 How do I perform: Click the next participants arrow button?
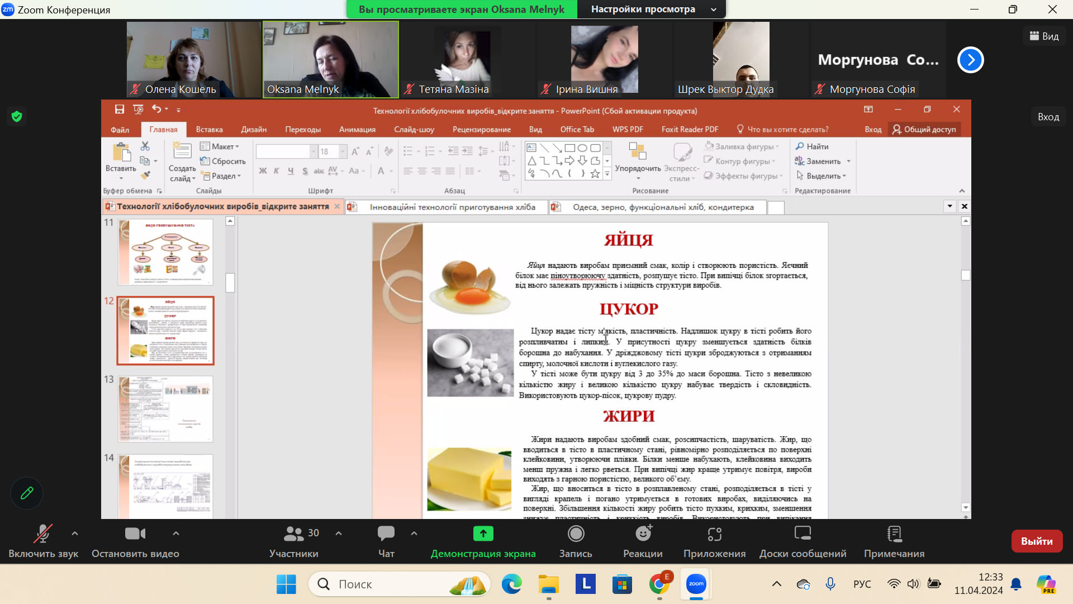click(x=970, y=60)
